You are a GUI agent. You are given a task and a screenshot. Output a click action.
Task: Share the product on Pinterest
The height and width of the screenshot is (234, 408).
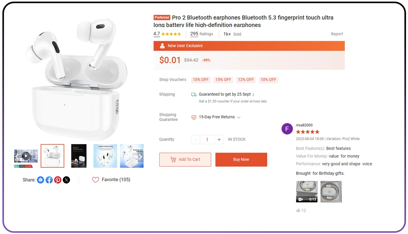point(58,180)
